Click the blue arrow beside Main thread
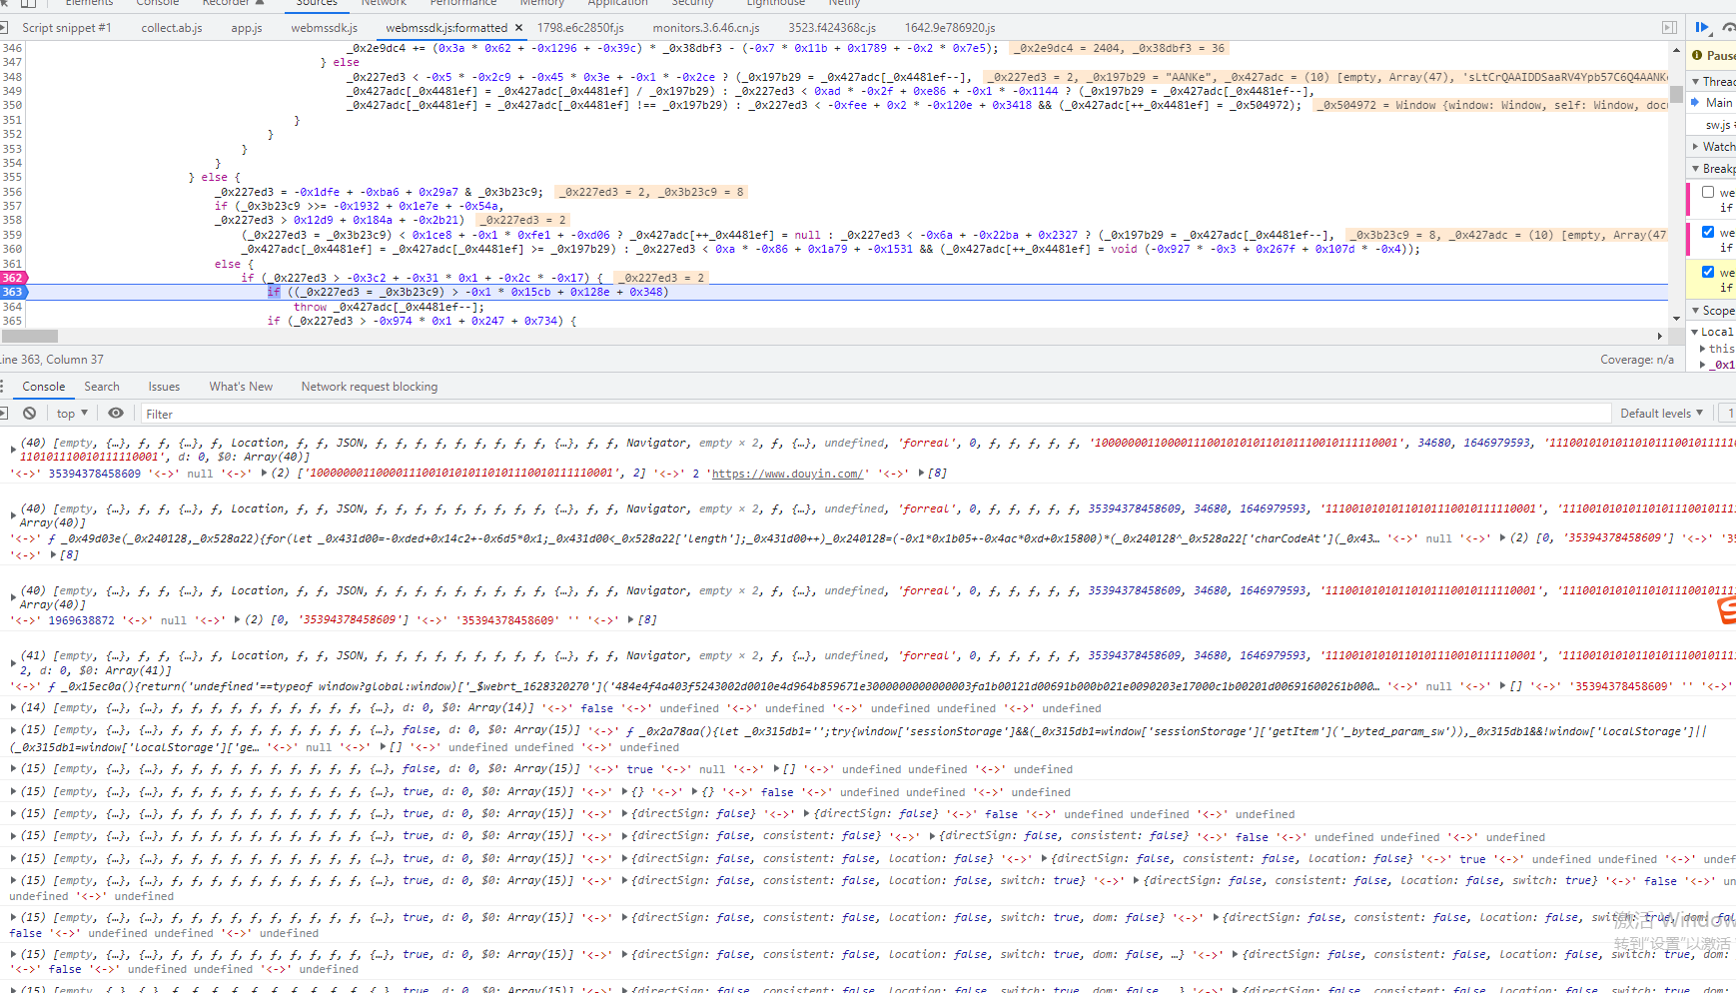This screenshot has width=1736, height=993. [1695, 102]
